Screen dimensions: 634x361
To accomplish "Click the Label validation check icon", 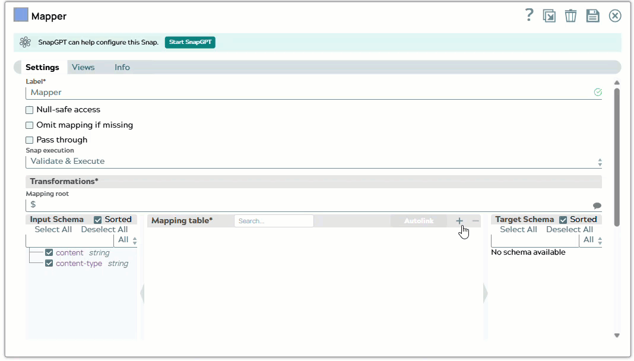I will point(598,92).
